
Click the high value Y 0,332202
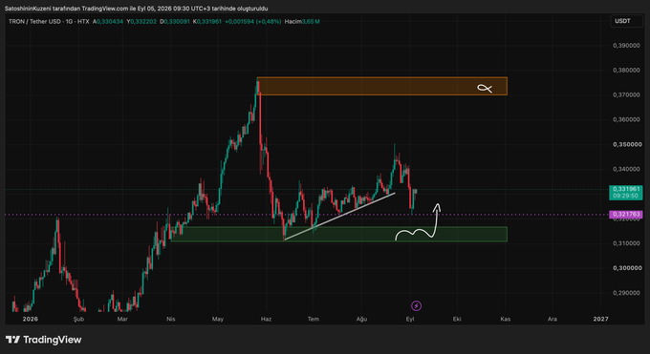(x=141, y=22)
